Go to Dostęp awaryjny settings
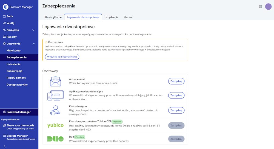 click(x=17, y=85)
